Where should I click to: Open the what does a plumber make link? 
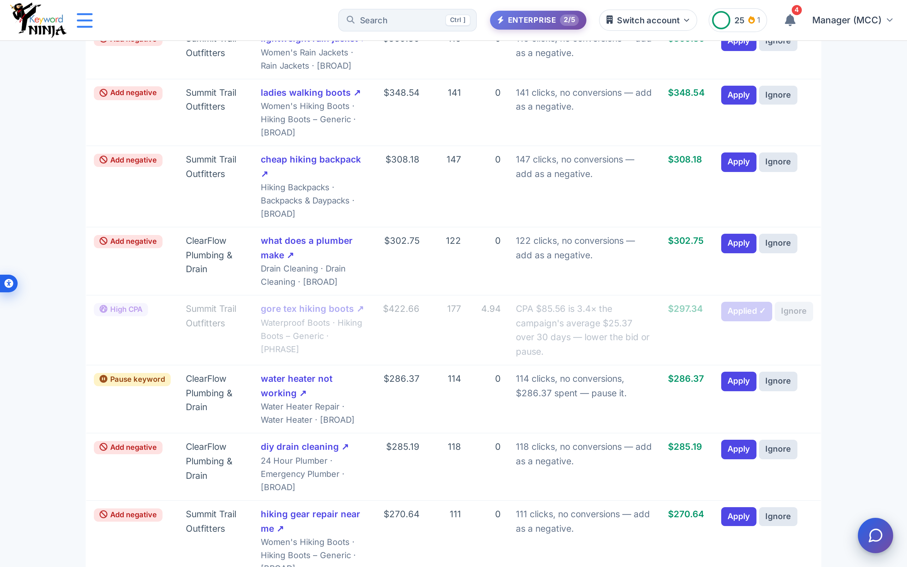pos(306,248)
